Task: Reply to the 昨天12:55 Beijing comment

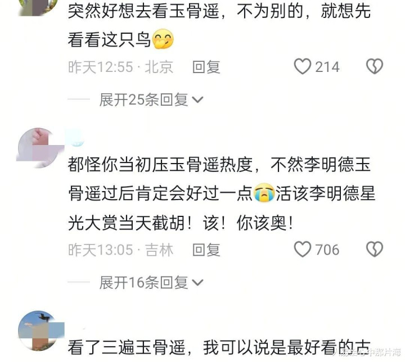Action: point(206,67)
